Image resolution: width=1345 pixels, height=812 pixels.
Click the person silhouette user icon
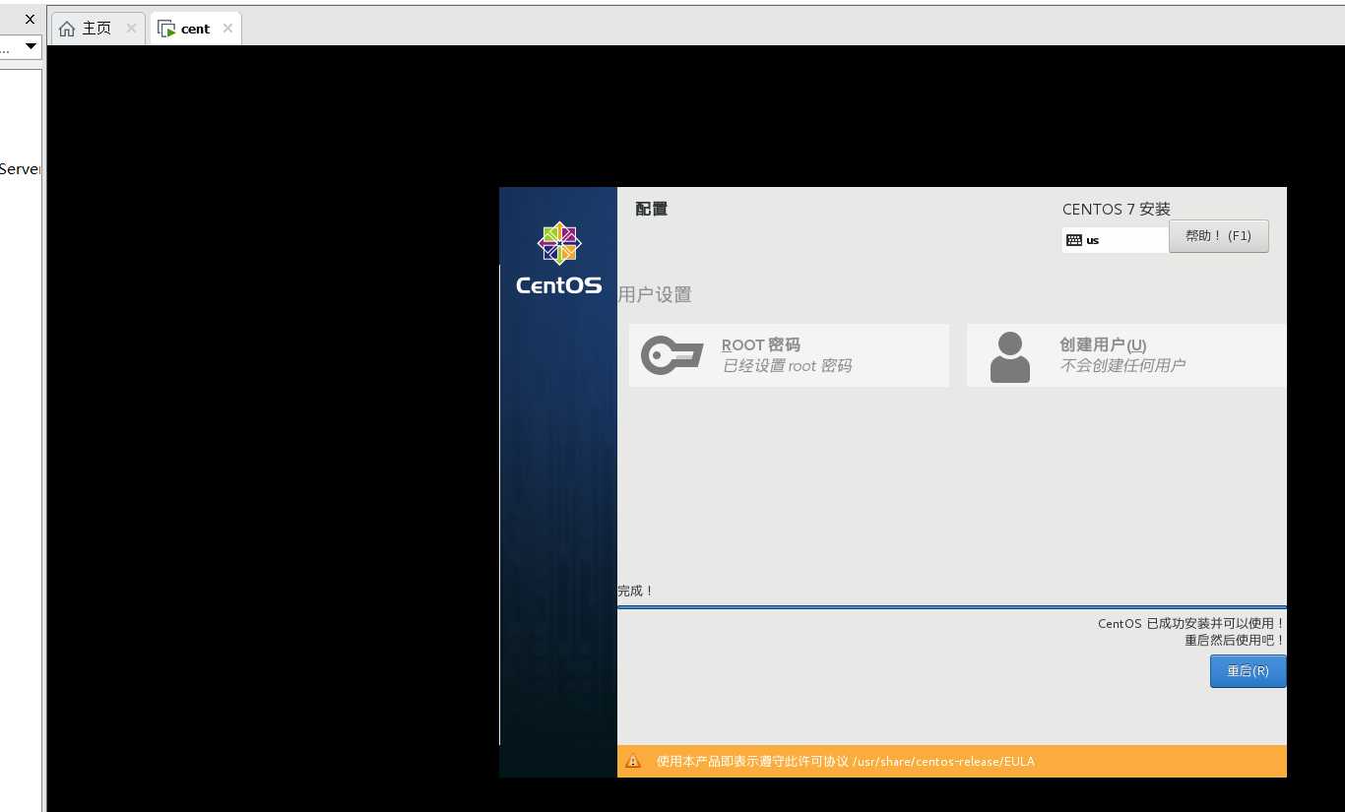coord(1009,356)
